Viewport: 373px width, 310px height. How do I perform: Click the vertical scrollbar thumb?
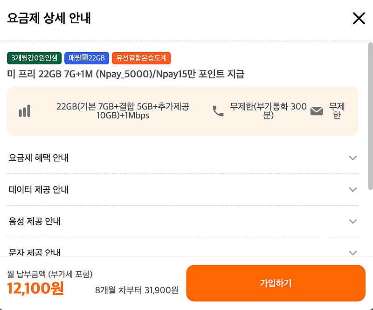pos(370,117)
